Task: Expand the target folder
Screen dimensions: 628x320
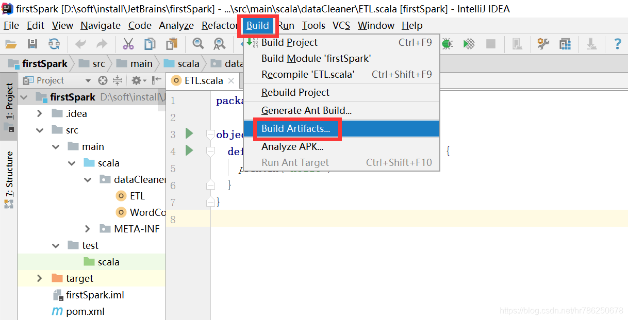Action: [x=40, y=278]
